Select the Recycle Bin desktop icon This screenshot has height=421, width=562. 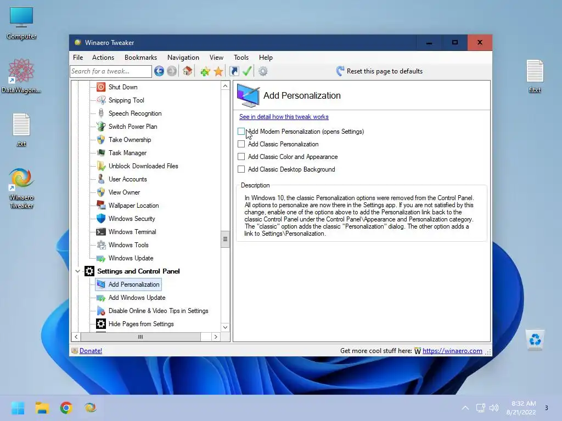click(535, 339)
